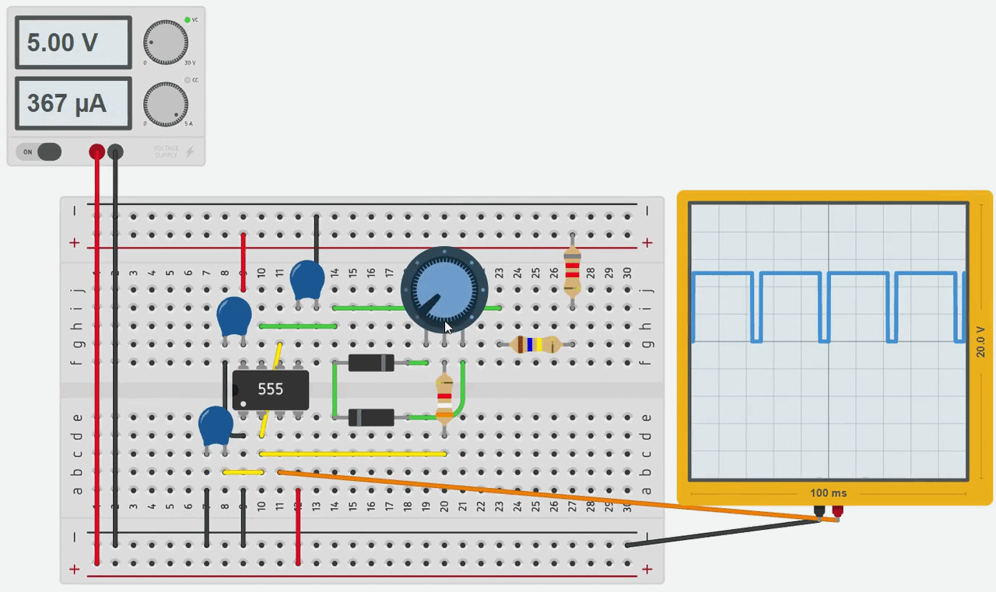
Task: Select the upper diode near column 16
Action: pyautogui.click(x=371, y=362)
